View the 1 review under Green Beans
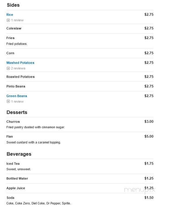The image size is (192, 214). point(17,101)
